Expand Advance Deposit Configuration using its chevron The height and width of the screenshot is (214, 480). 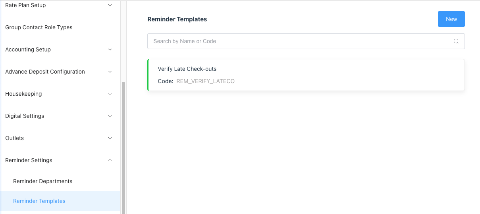[x=110, y=72]
